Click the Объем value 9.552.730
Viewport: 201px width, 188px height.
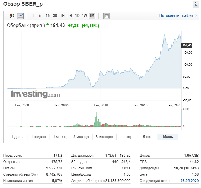click(54, 168)
